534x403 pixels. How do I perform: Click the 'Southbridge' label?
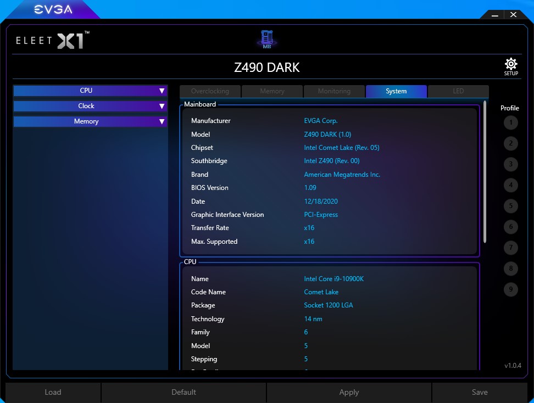tap(209, 161)
